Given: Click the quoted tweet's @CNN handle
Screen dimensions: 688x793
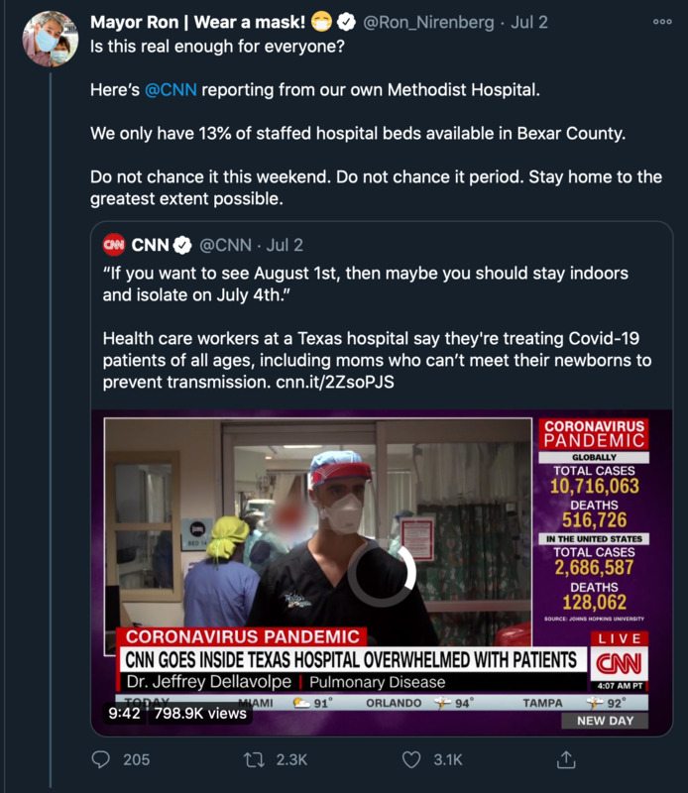Looking at the screenshot, I should tap(225, 245).
